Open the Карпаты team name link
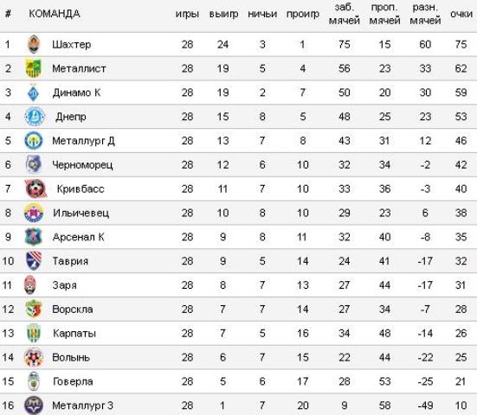The width and height of the screenshot is (477, 415). [x=74, y=333]
